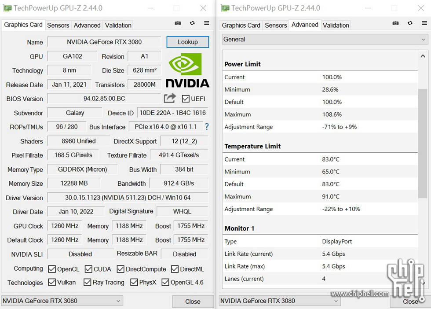Viewport: 431px width, 309px height.
Task: Click the NVIDIA logo image
Action: [187, 70]
